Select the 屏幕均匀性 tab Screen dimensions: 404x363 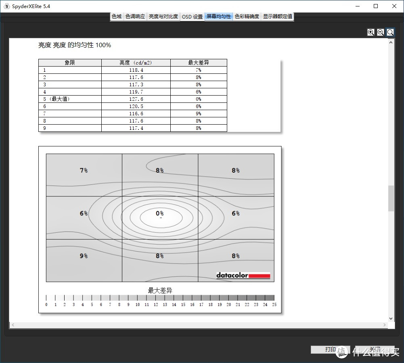[219, 17]
